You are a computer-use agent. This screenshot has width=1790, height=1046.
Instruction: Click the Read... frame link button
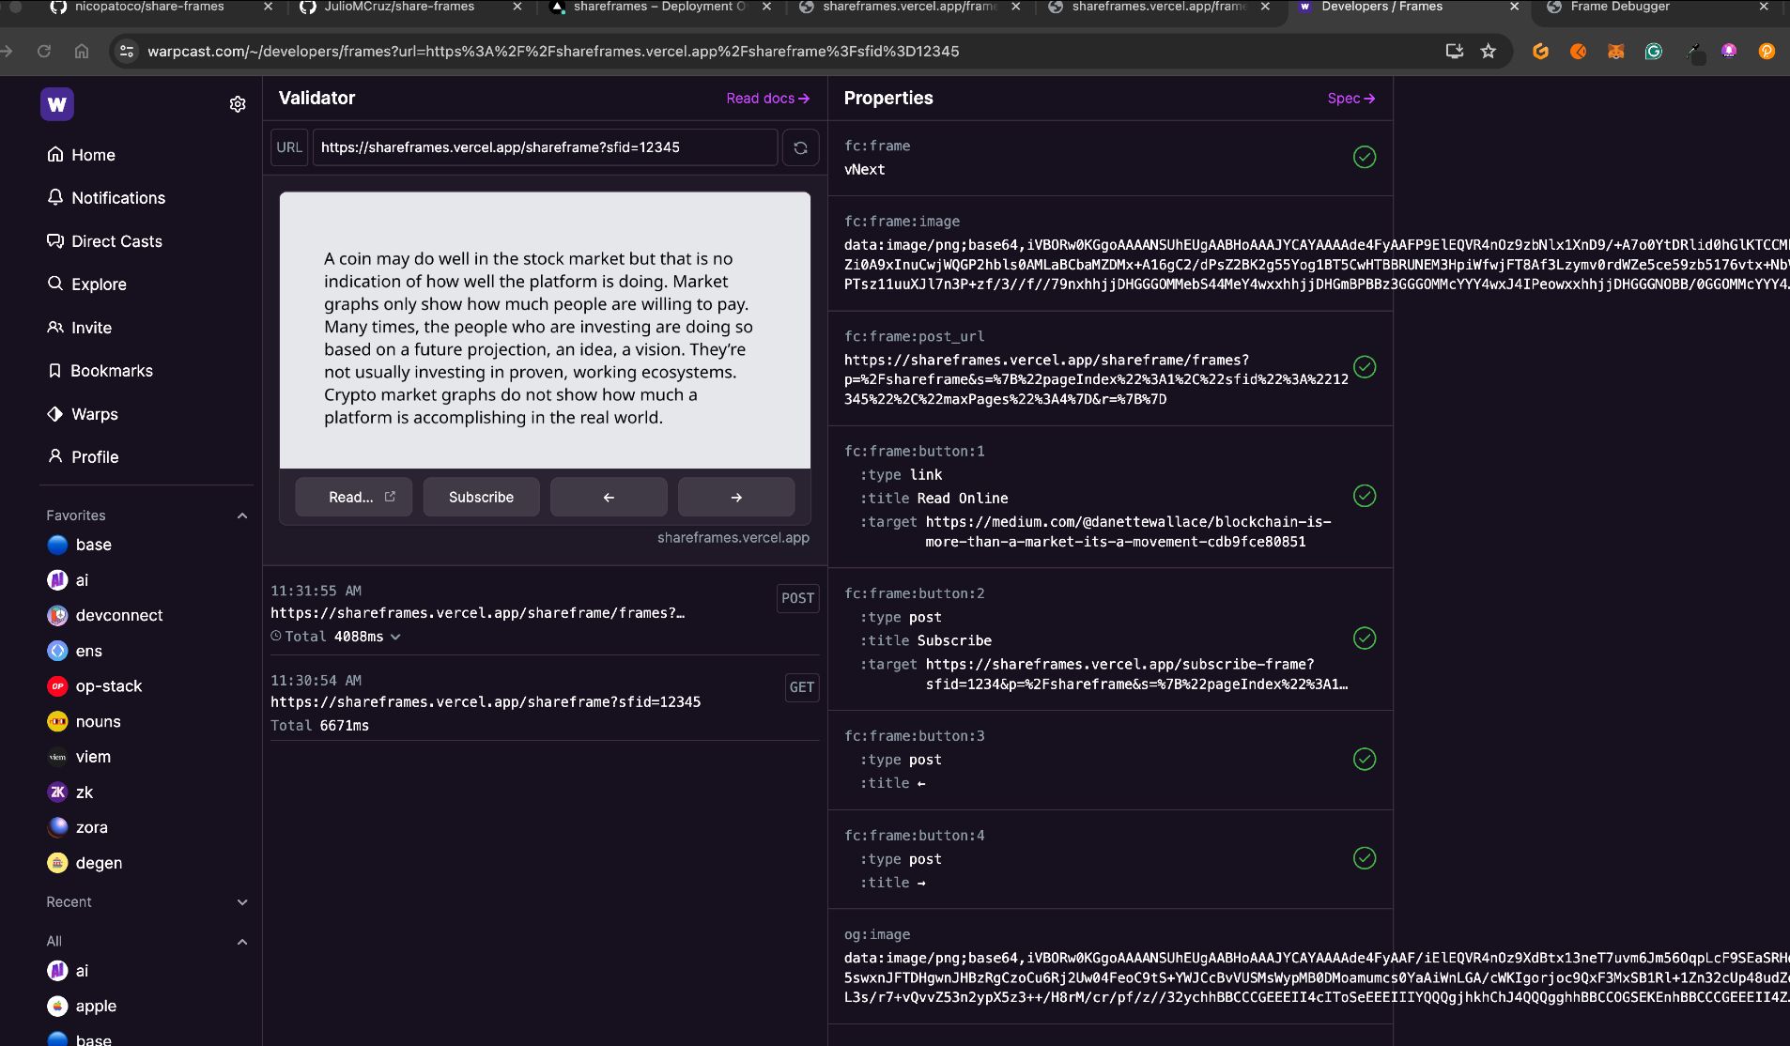click(x=353, y=497)
